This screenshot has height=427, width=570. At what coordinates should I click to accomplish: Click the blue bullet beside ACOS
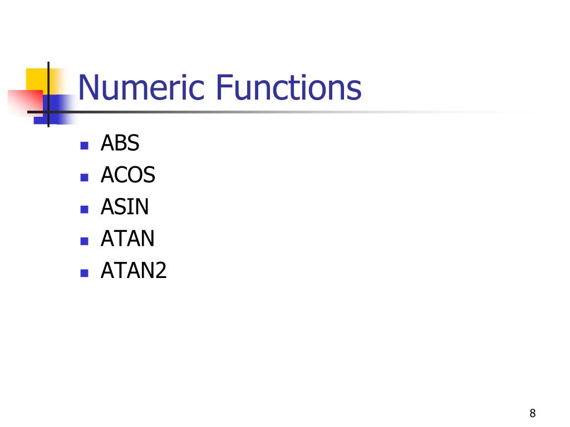(x=85, y=177)
